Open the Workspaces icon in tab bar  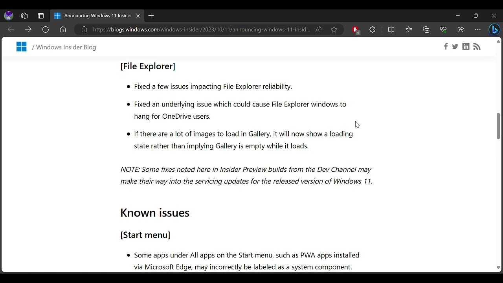pos(24,16)
